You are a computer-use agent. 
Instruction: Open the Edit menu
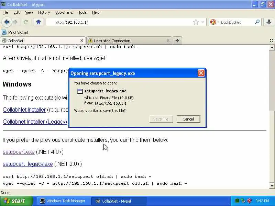tap(16, 12)
